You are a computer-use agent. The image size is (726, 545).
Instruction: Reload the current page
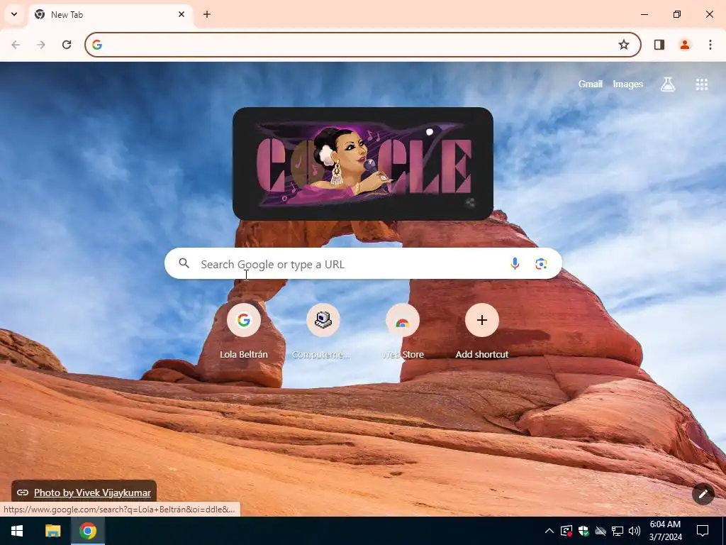67,45
